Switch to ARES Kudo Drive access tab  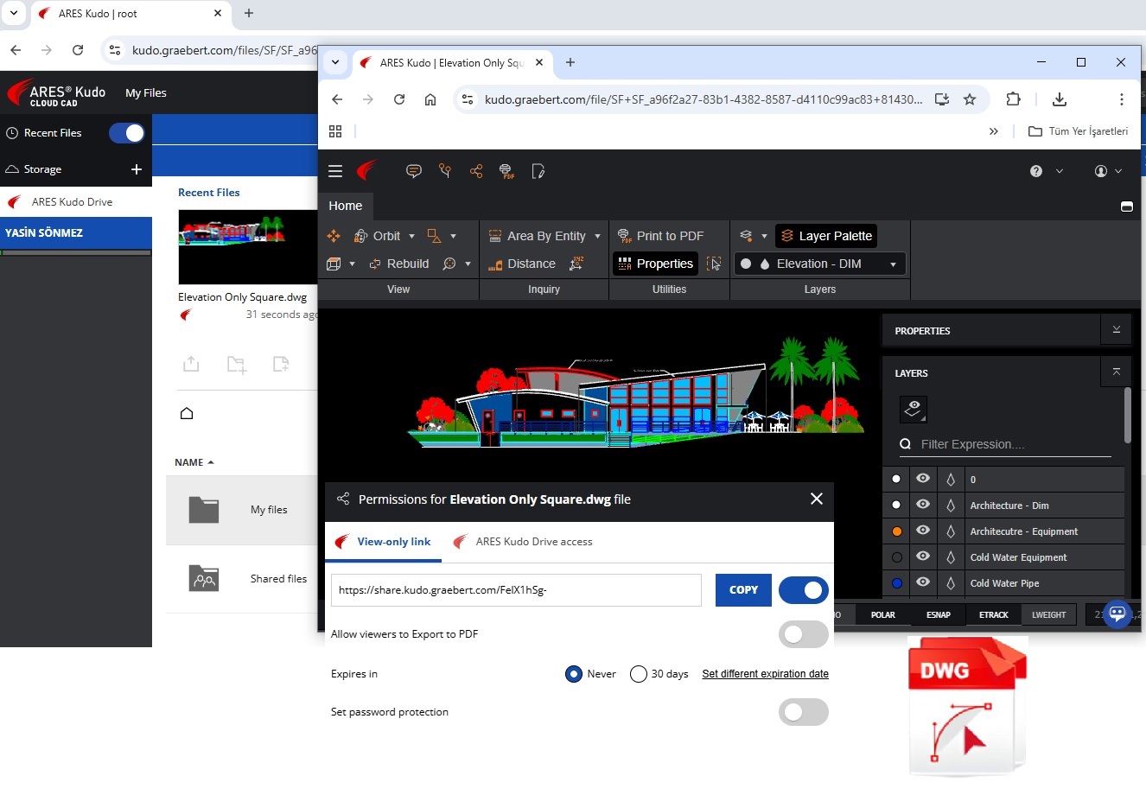coord(523,542)
